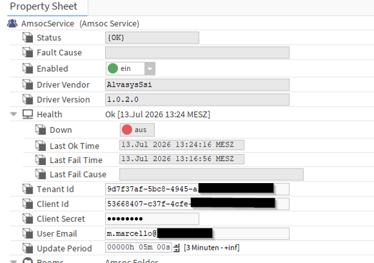Viewport: 374px width, 263px height.
Task: Click the Update Period time field
Action: click(x=139, y=247)
